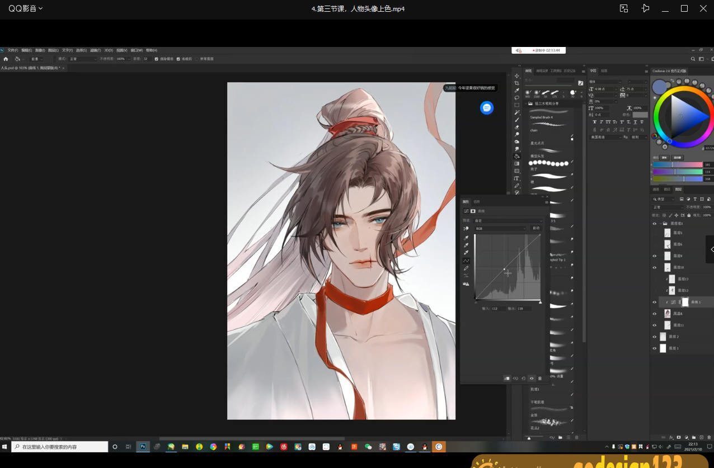Uncheck the 消除锯齿 anti-alias checkbox

(x=157, y=59)
